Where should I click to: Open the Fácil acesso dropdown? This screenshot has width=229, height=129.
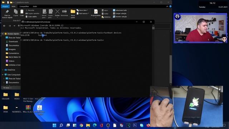click(x=83, y=14)
